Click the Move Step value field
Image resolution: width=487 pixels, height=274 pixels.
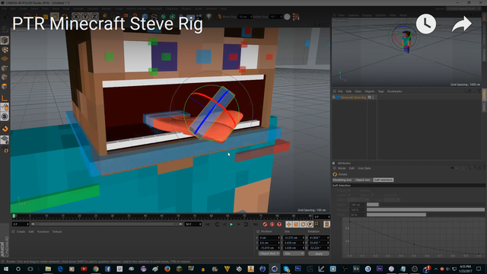pos(244,17)
